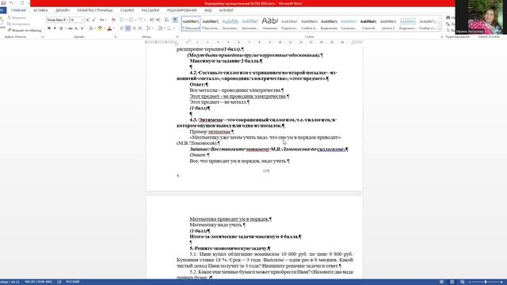Change language via РУССКИЙ indicator
The image size is (507, 285).
[x=72, y=282]
